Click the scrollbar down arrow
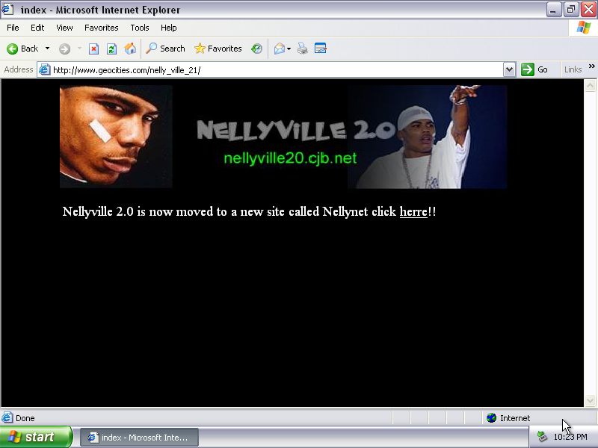Viewport: 598px width, 448px height. [x=590, y=401]
